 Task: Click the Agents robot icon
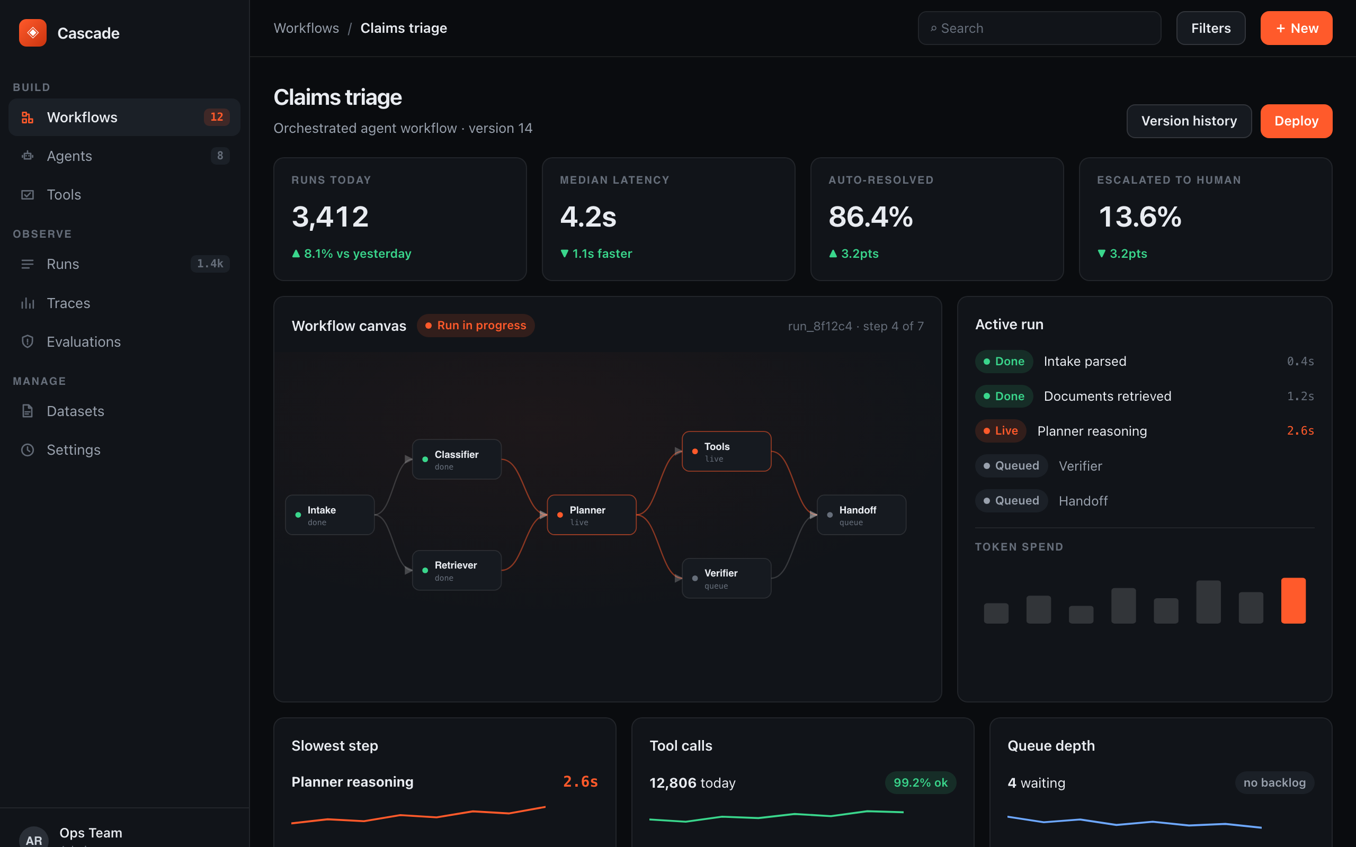28,156
